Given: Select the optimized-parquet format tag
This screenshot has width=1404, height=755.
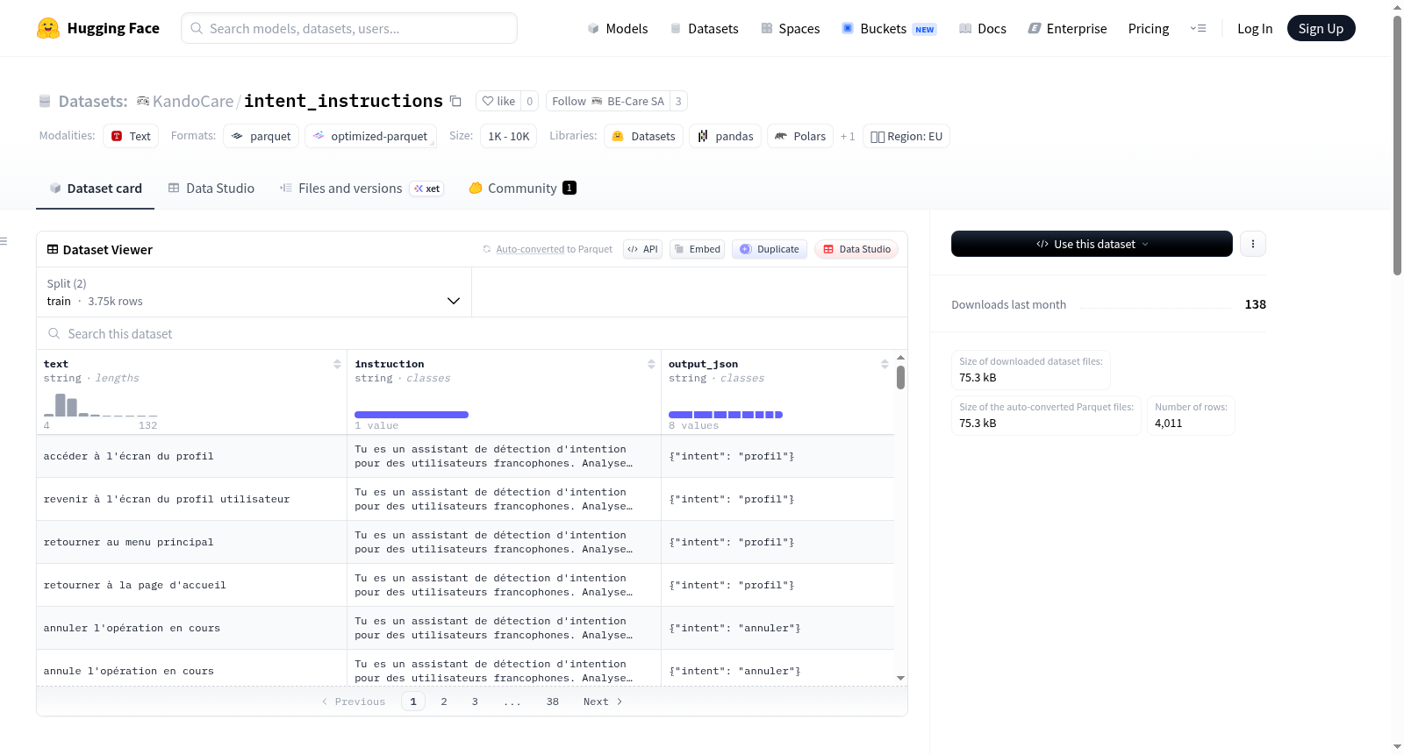Looking at the screenshot, I should pos(370,136).
